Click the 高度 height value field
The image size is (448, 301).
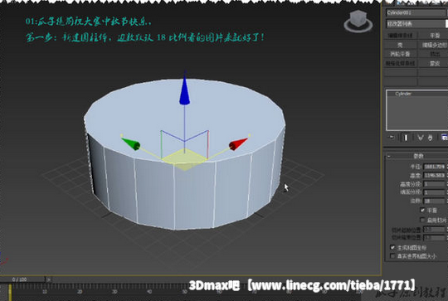point(434,175)
